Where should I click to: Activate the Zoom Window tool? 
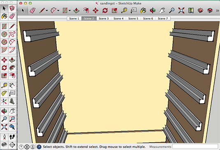[x=12, y=119]
